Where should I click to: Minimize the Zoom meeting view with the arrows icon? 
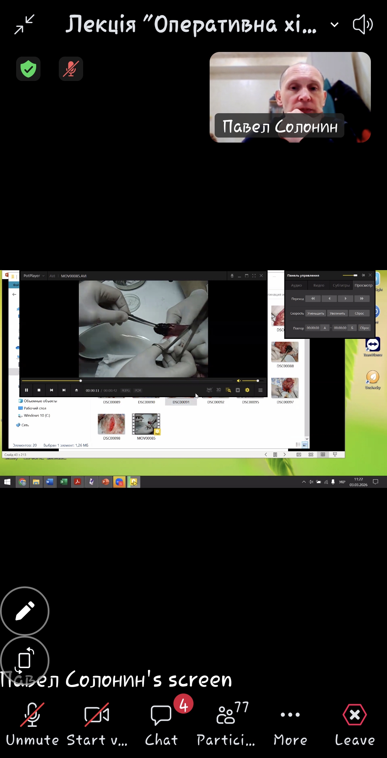(24, 24)
